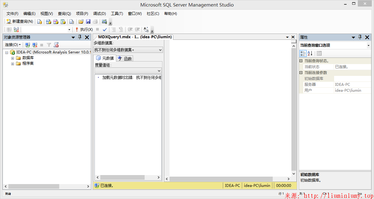Click the Print icon in toolbar

click(x=95, y=21)
